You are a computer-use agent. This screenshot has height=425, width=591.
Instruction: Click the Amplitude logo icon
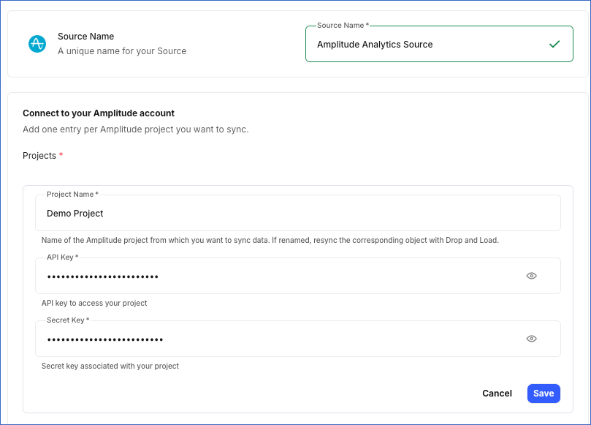pos(37,44)
